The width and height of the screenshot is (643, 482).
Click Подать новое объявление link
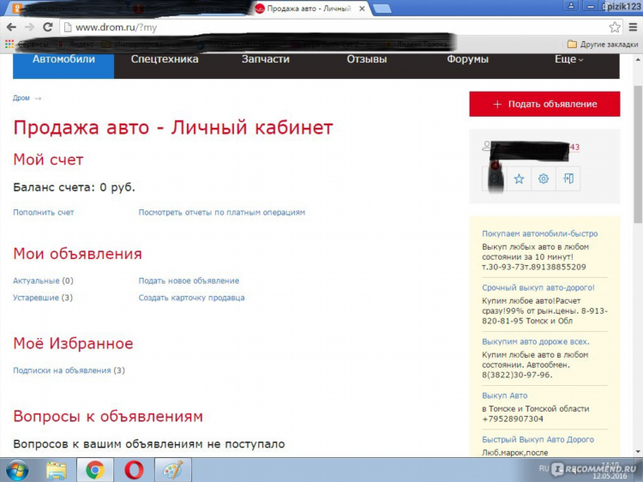[x=189, y=281]
